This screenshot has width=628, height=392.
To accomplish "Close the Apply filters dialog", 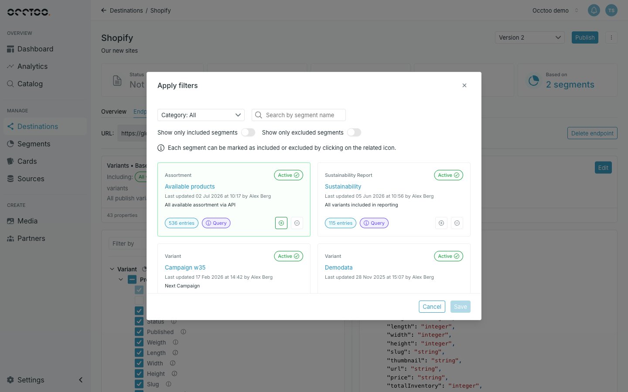I will [464, 85].
